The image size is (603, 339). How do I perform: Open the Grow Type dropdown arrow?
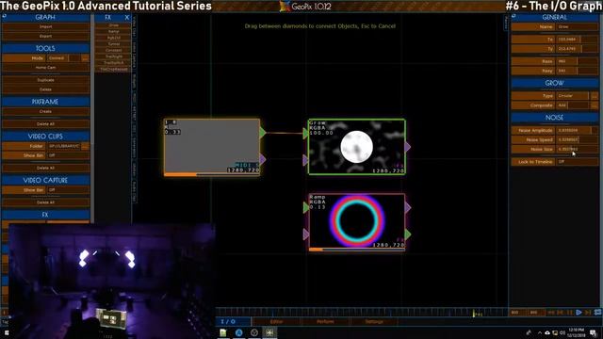pos(595,96)
